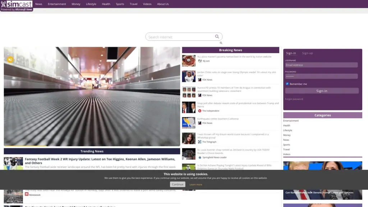368x207 pixels.
Task: Click the small zoom icon below search
Action: (x=221, y=43)
